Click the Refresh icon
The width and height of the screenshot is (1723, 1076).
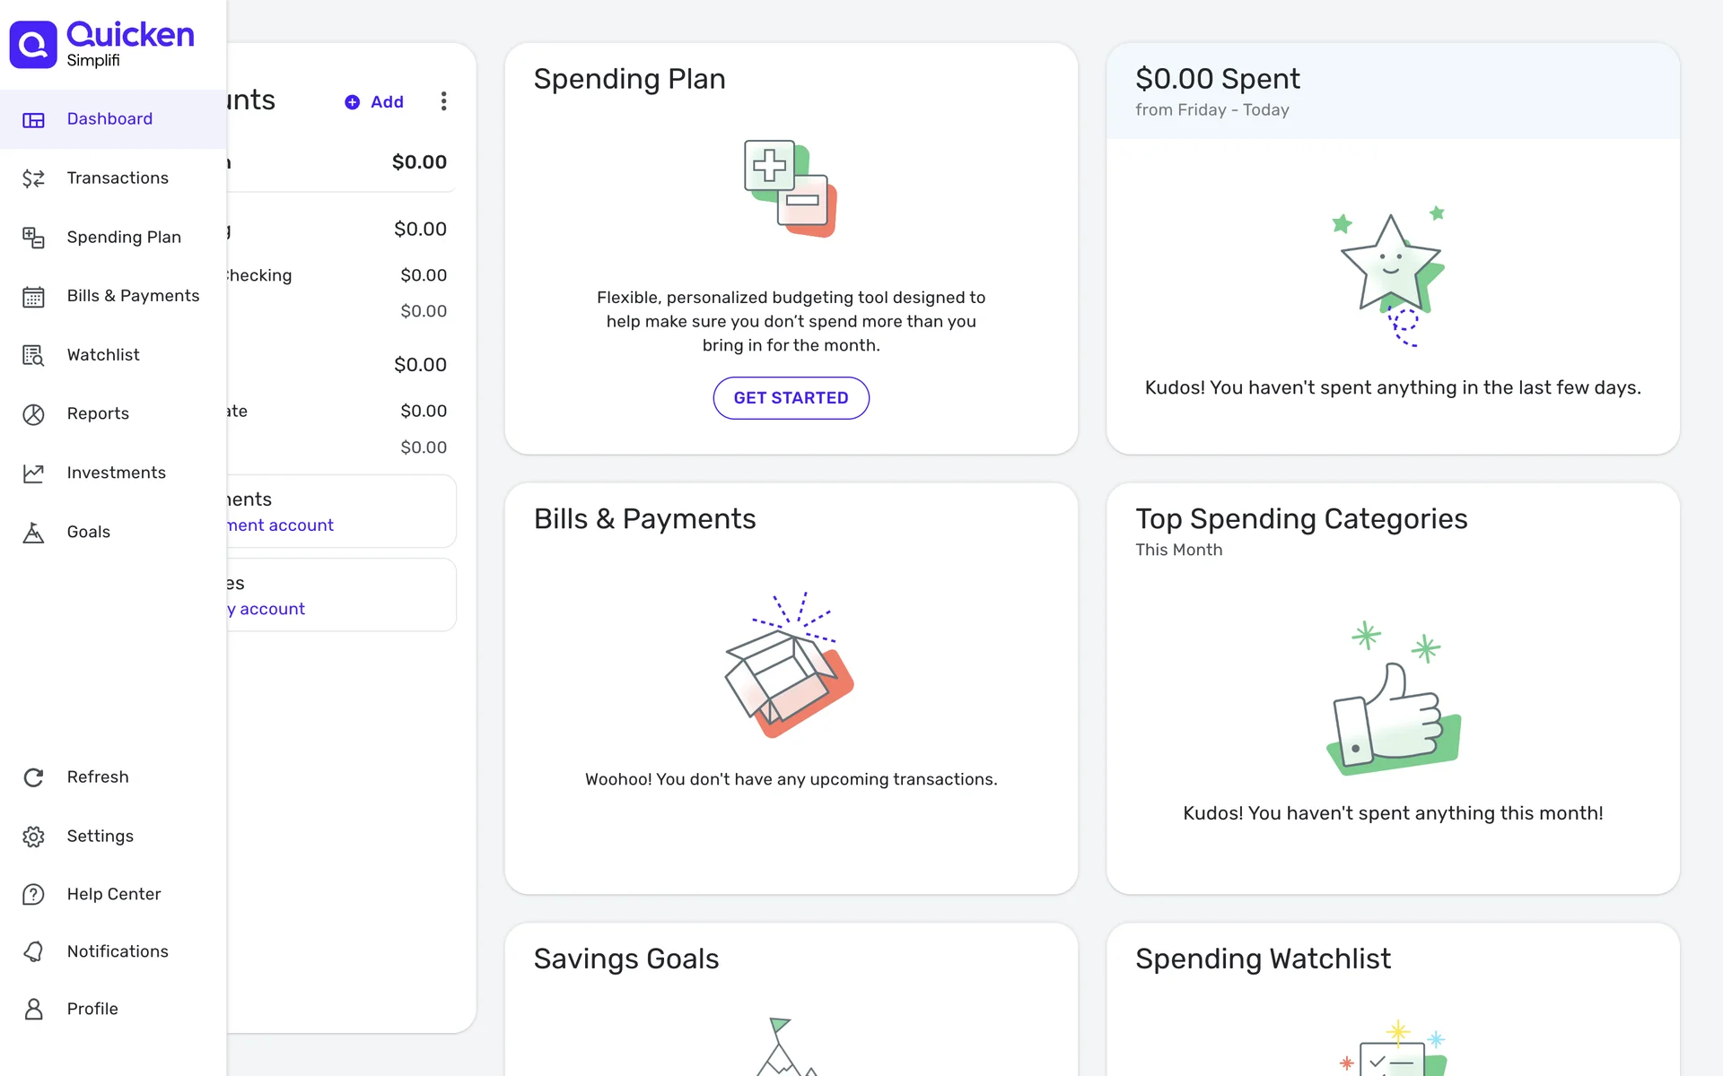click(x=33, y=777)
